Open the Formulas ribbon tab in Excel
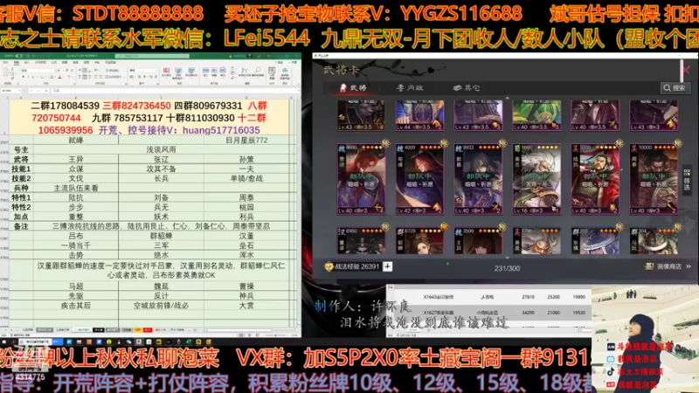The width and height of the screenshot is (699, 393). [x=54, y=62]
